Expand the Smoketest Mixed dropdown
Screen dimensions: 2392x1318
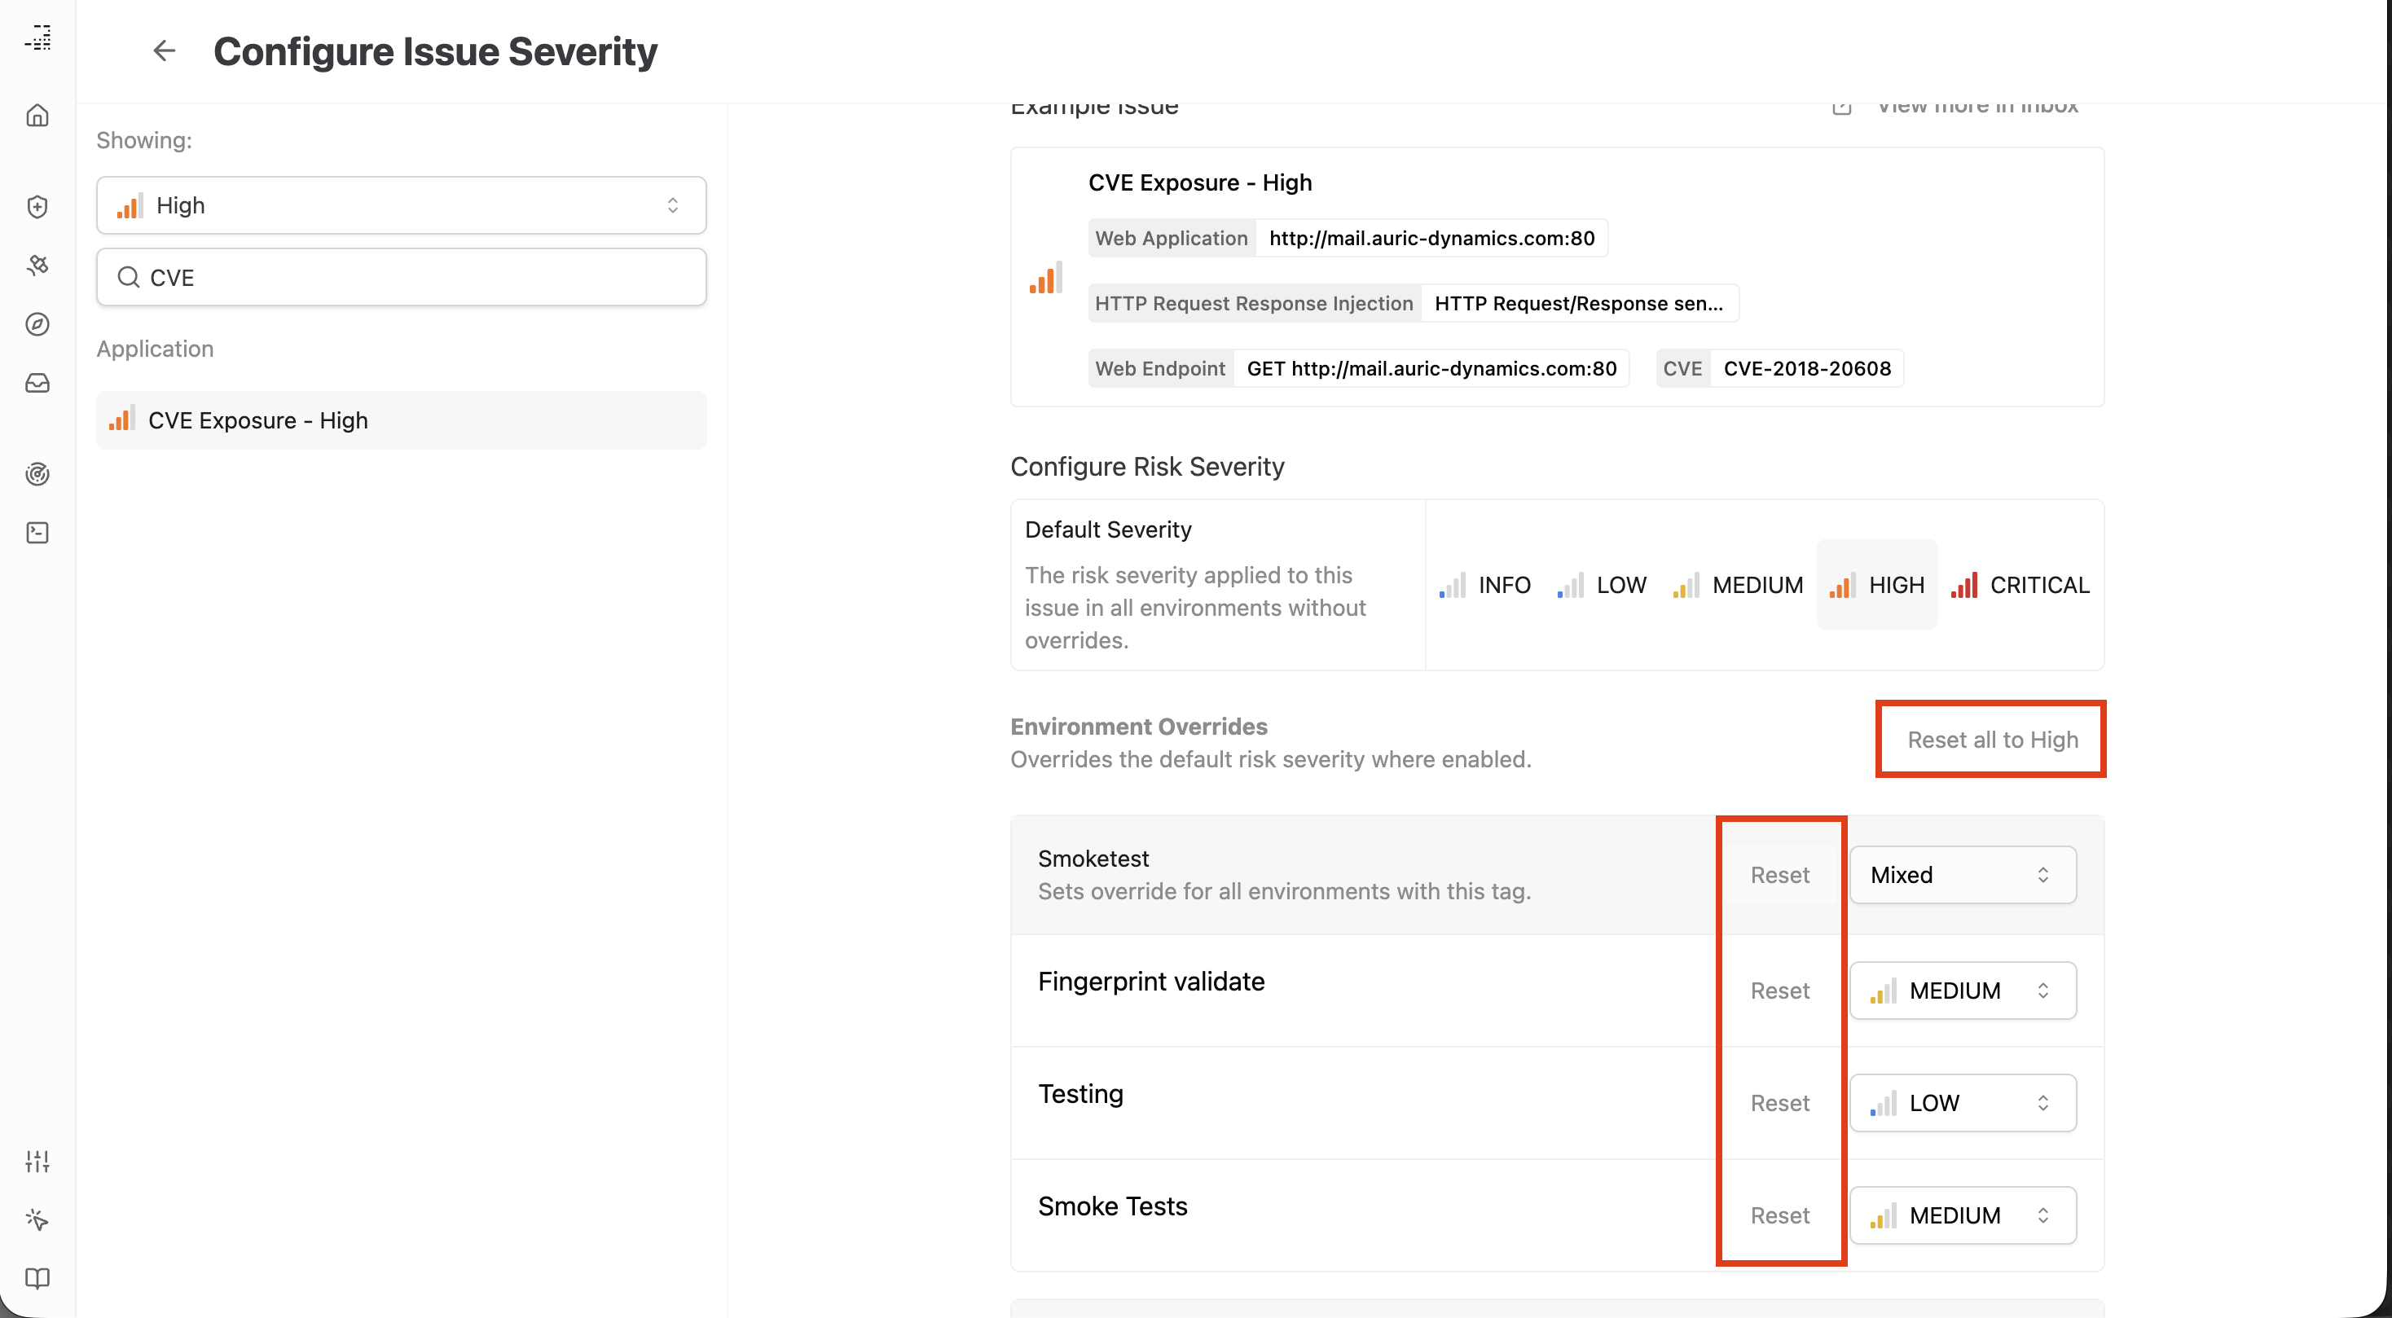click(x=1962, y=874)
